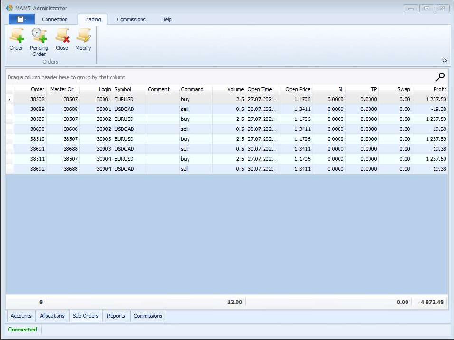Switch to the Accounts tab

click(21, 316)
